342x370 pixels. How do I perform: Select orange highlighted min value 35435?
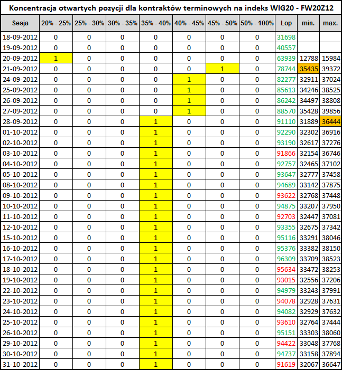click(309, 69)
